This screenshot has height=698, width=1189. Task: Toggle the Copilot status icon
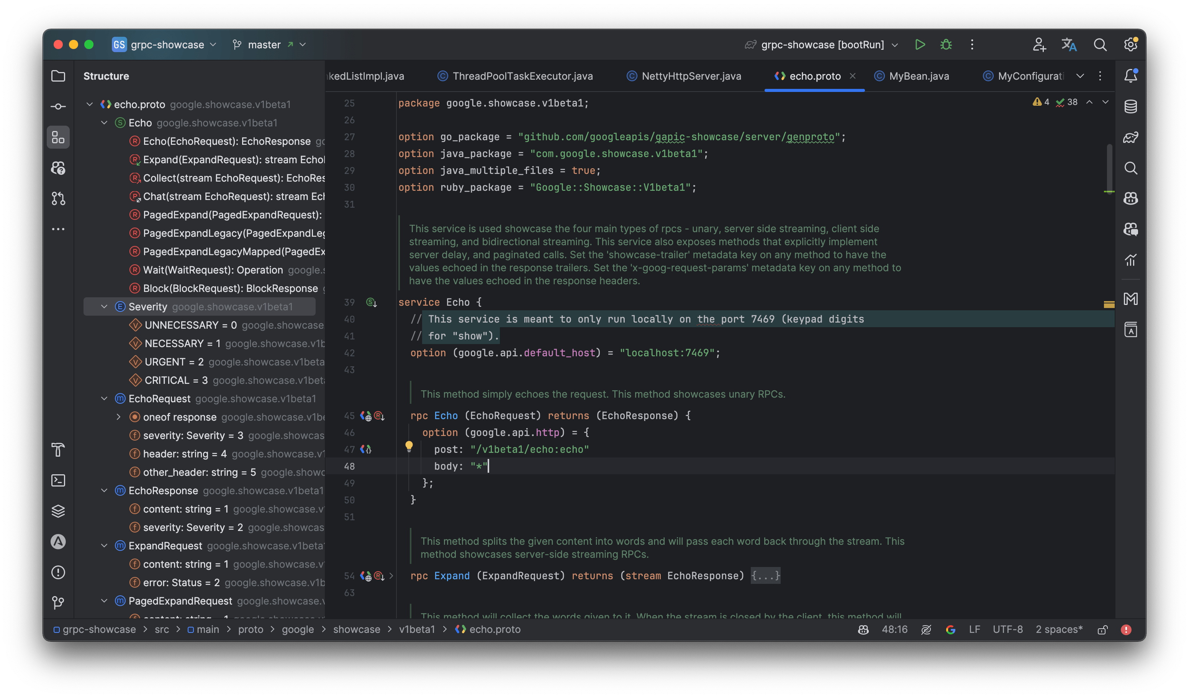[x=863, y=629]
